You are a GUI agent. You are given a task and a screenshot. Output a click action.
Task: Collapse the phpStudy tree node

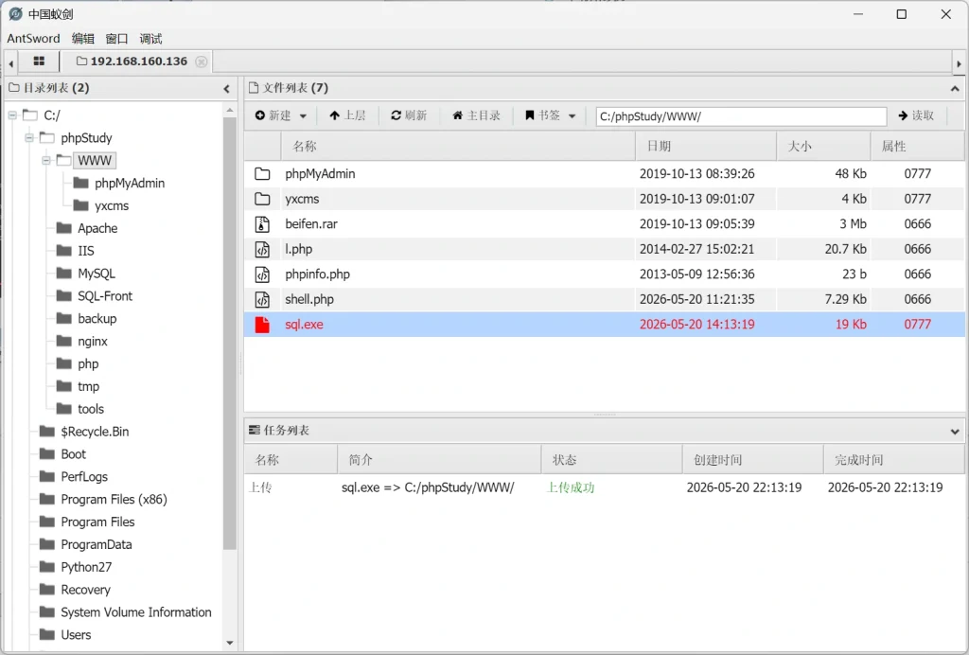(x=29, y=138)
